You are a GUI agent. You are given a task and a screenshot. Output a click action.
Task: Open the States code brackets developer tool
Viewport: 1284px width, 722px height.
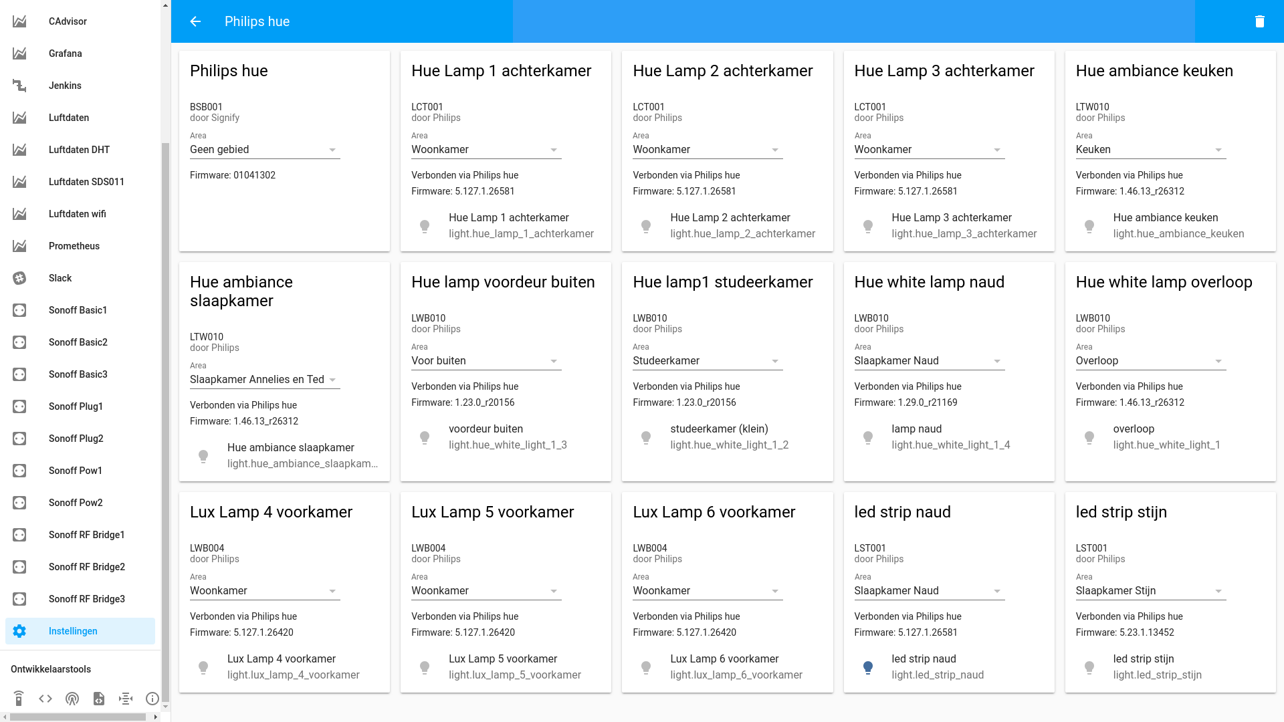click(x=45, y=699)
